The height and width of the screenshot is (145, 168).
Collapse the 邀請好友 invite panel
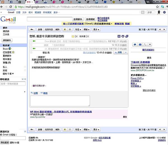[25, 131]
